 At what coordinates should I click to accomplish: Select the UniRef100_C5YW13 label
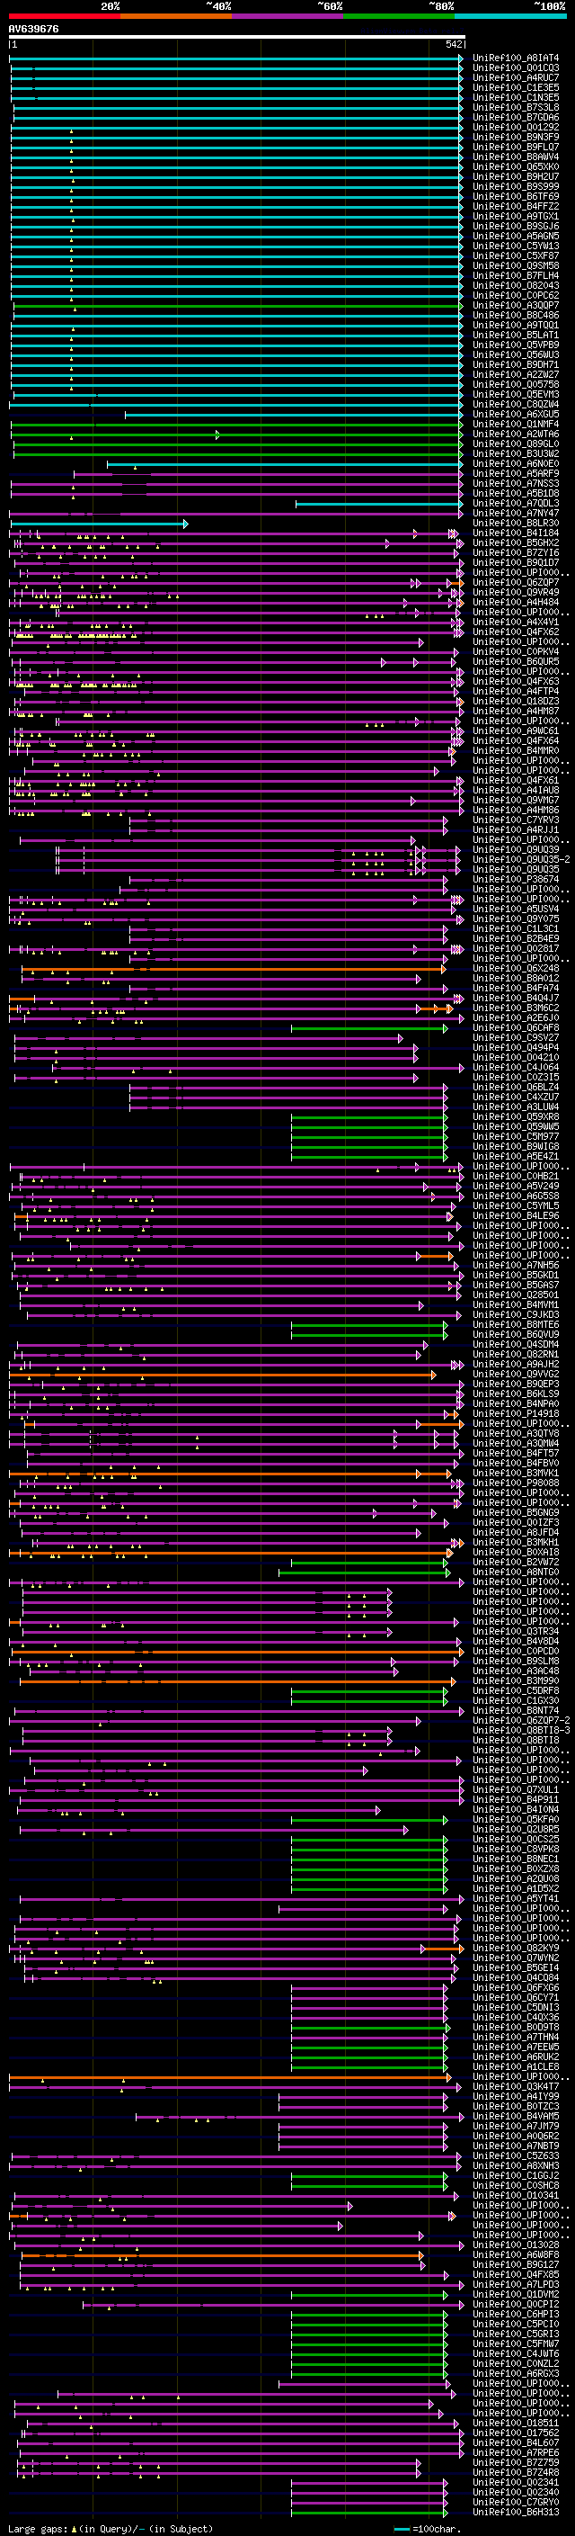click(515, 246)
